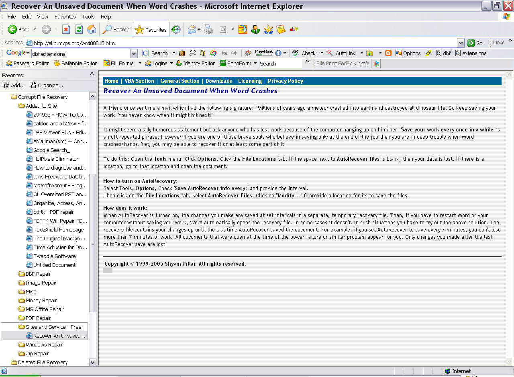Open the address bar dropdown arrow

tap(461, 43)
